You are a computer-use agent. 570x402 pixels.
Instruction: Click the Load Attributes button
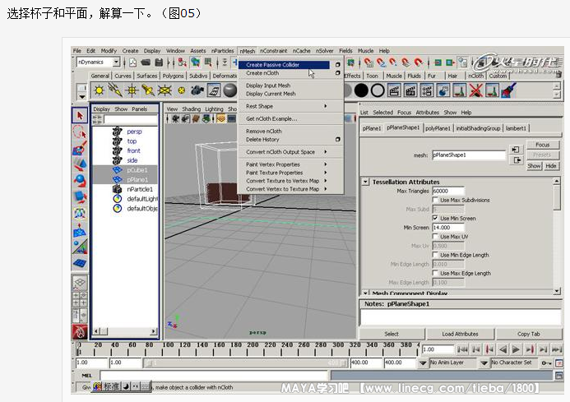coord(460,334)
